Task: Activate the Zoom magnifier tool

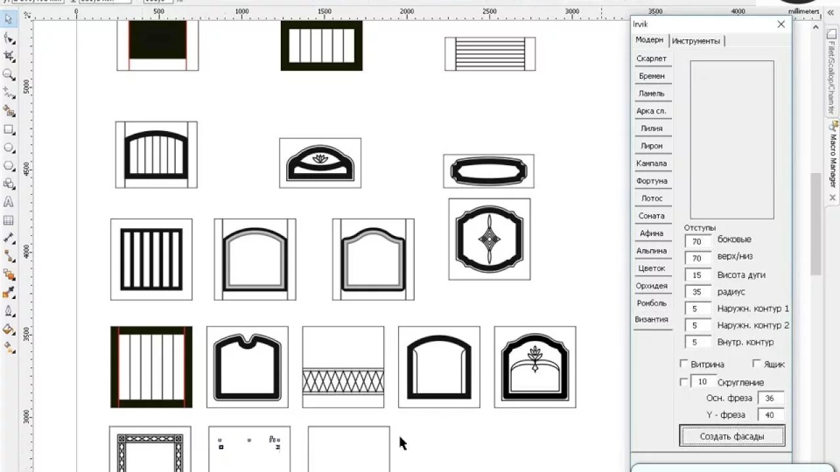Action: (x=9, y=75)
